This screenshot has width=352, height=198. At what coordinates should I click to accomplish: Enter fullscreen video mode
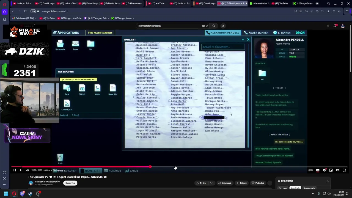click(x=344, y=170)
